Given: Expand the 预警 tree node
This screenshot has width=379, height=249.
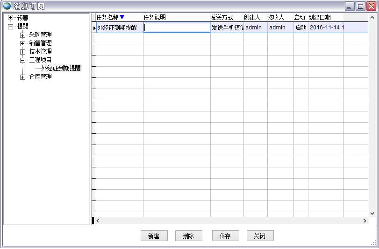Looking at the screenshot, I should (x=11, y=18).
